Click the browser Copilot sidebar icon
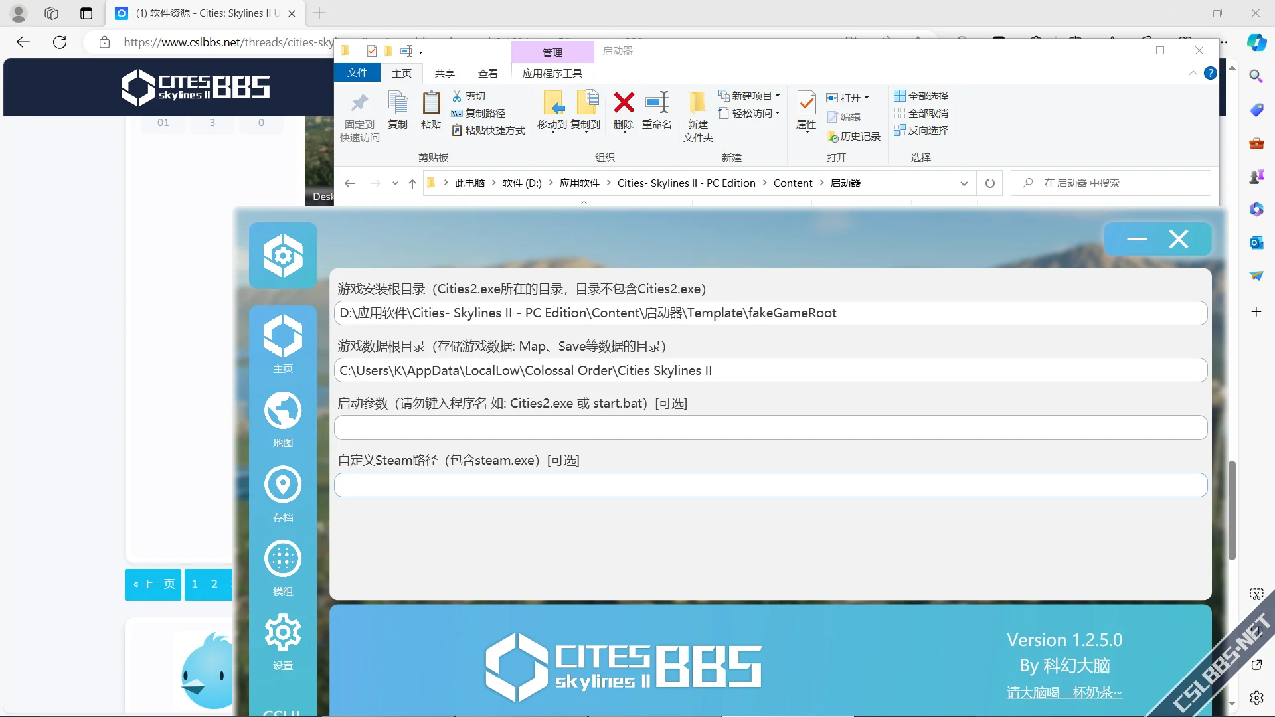 1256,42
